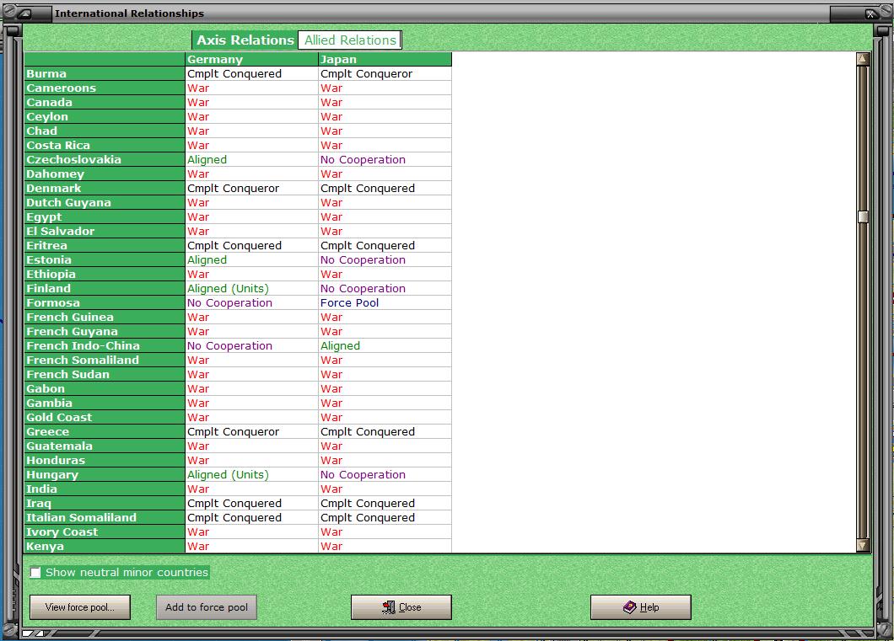Select the Honduras row label
The width and height of the screenshot is (894, 641).
[105, 461]
